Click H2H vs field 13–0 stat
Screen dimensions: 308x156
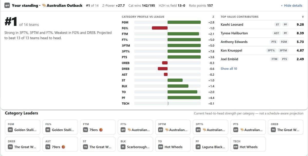[172, 5]
